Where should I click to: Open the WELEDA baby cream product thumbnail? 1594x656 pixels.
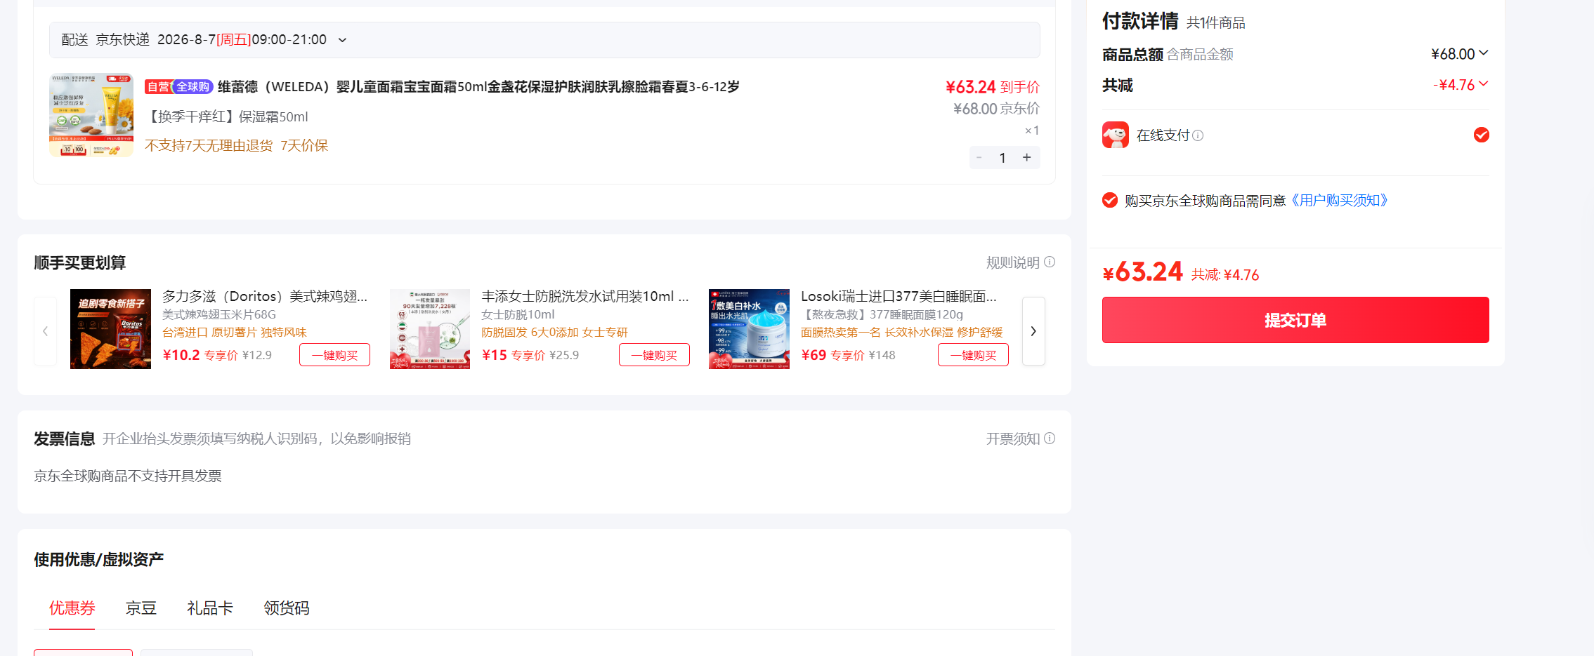tap(91, 115)
